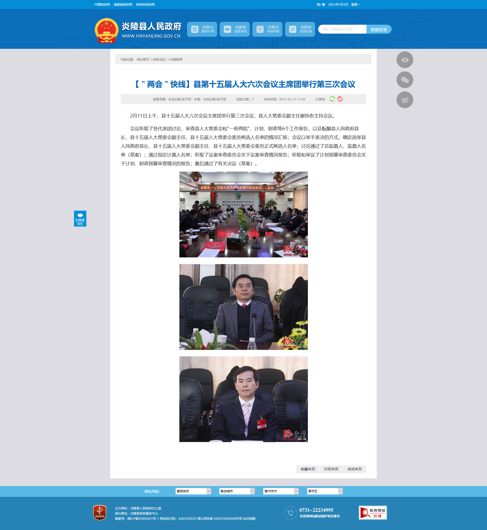
Task: Click the 党政机关 badge icon in footer
Action: coord(100,513)
